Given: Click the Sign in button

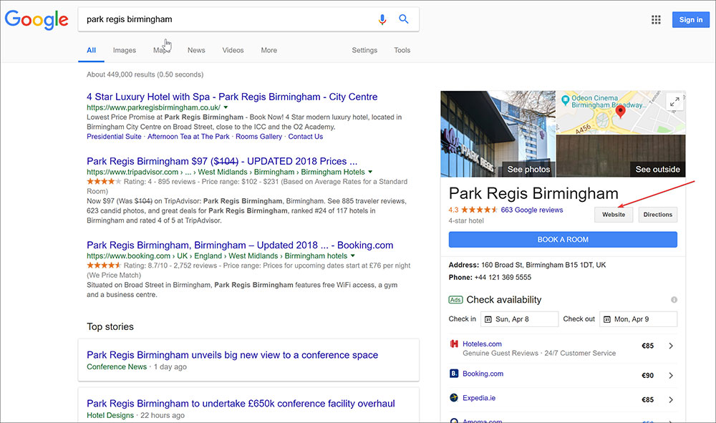Looking at the screenshot, I should [x=690, y=19].
